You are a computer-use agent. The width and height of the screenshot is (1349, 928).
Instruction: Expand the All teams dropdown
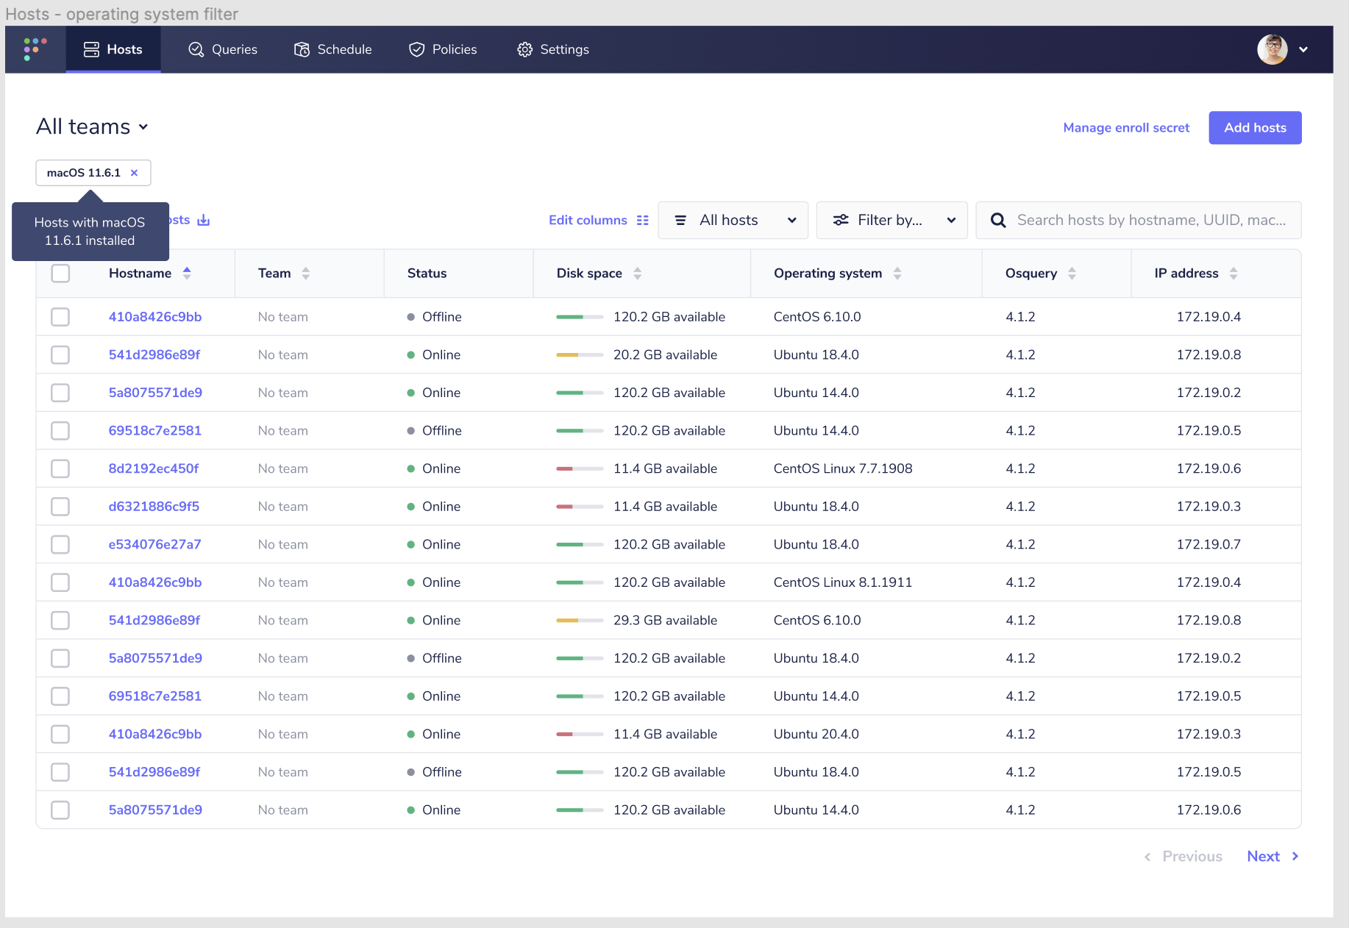pyautogui.click(x=93, y=126)
